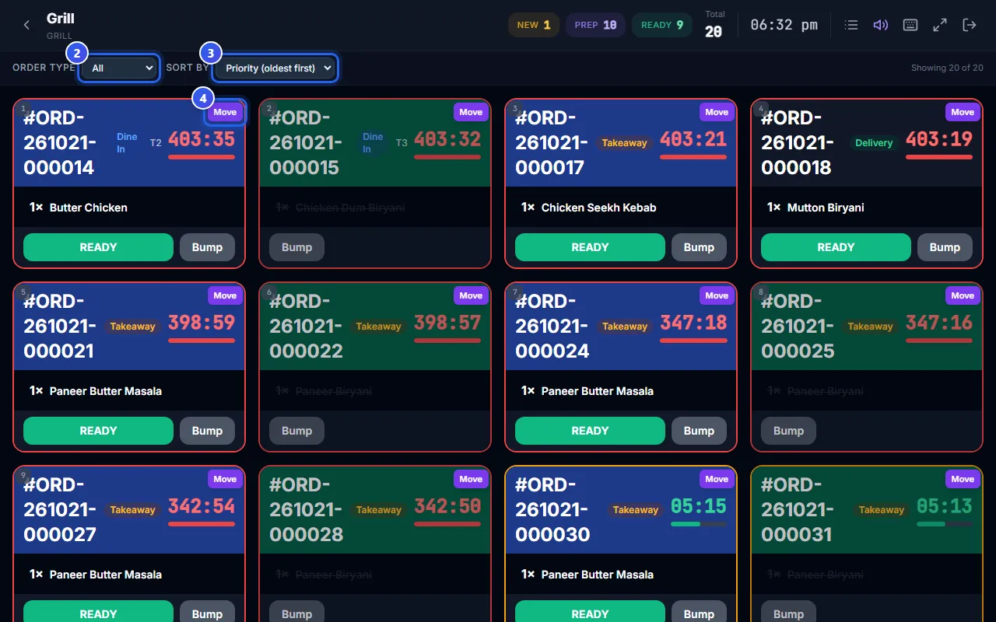The image size is (996, 622).
Task: Select order number #ORD-261021-000028
Action: (306, 509)
